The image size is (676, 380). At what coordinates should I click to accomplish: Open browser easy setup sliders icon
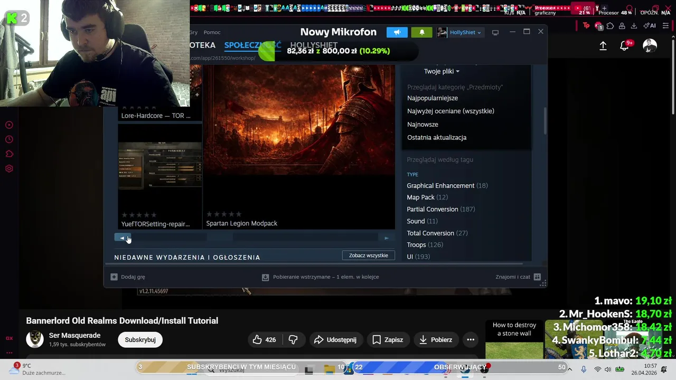(666, 26)
